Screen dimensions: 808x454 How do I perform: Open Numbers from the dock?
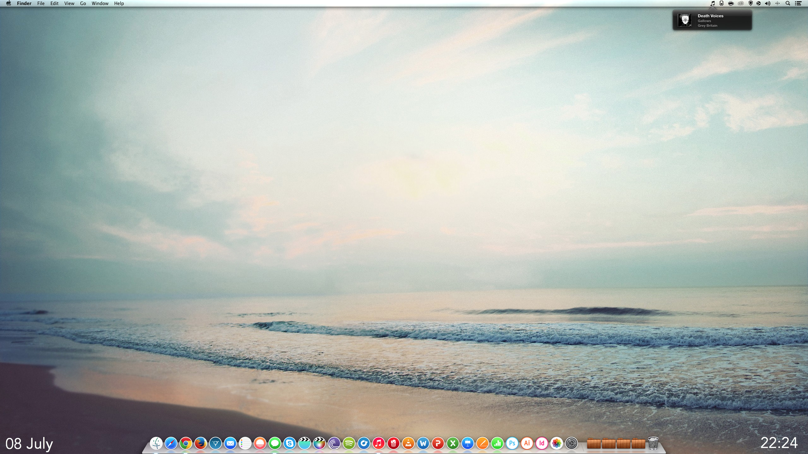[497, 443]
